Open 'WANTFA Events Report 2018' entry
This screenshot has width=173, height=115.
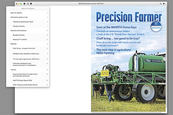[22, 80]
